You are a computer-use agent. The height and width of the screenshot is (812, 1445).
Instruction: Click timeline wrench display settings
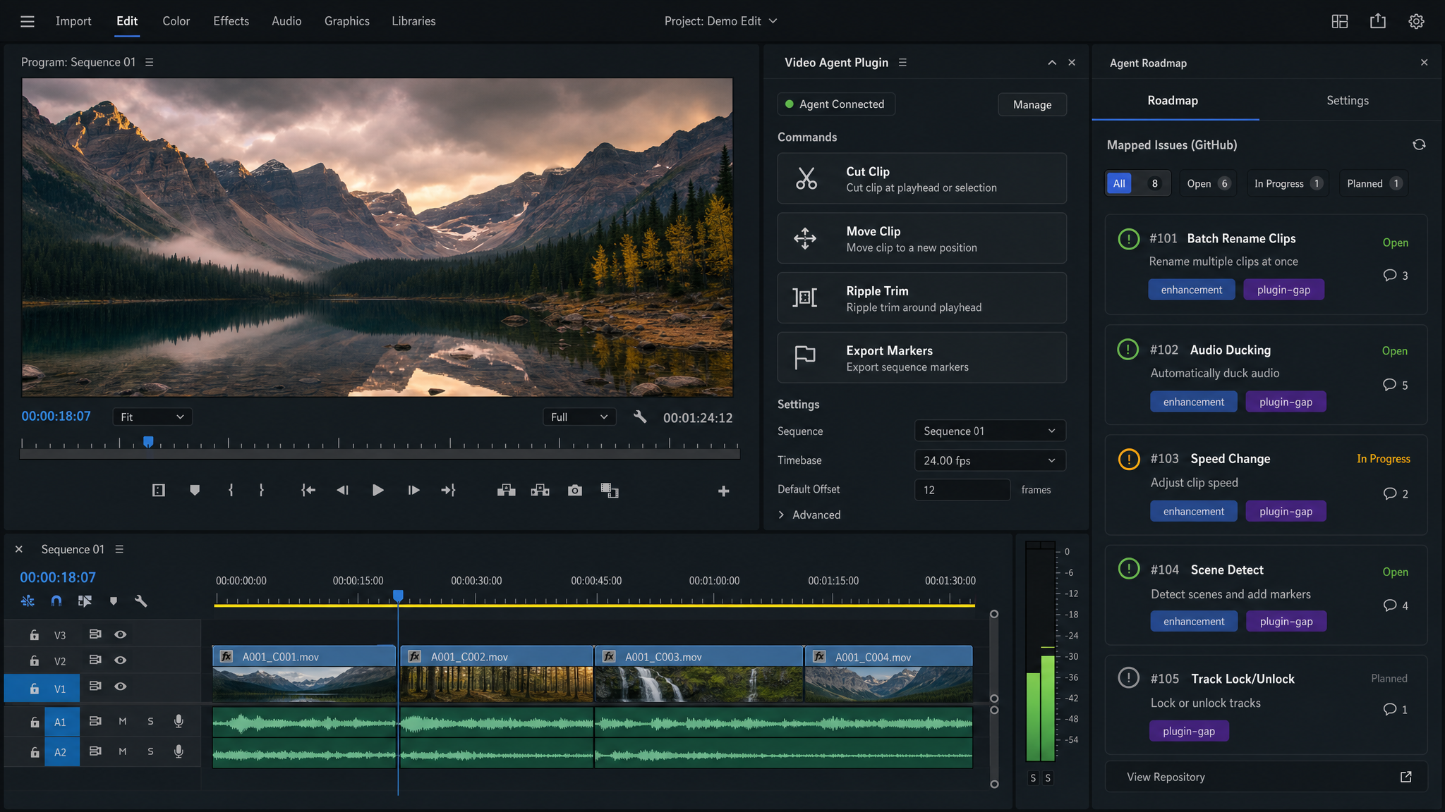(x=140, y=601)
